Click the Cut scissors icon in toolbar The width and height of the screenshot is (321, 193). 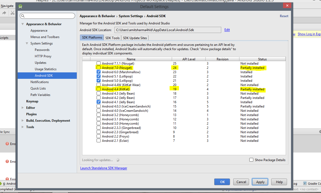click(13, 13)
